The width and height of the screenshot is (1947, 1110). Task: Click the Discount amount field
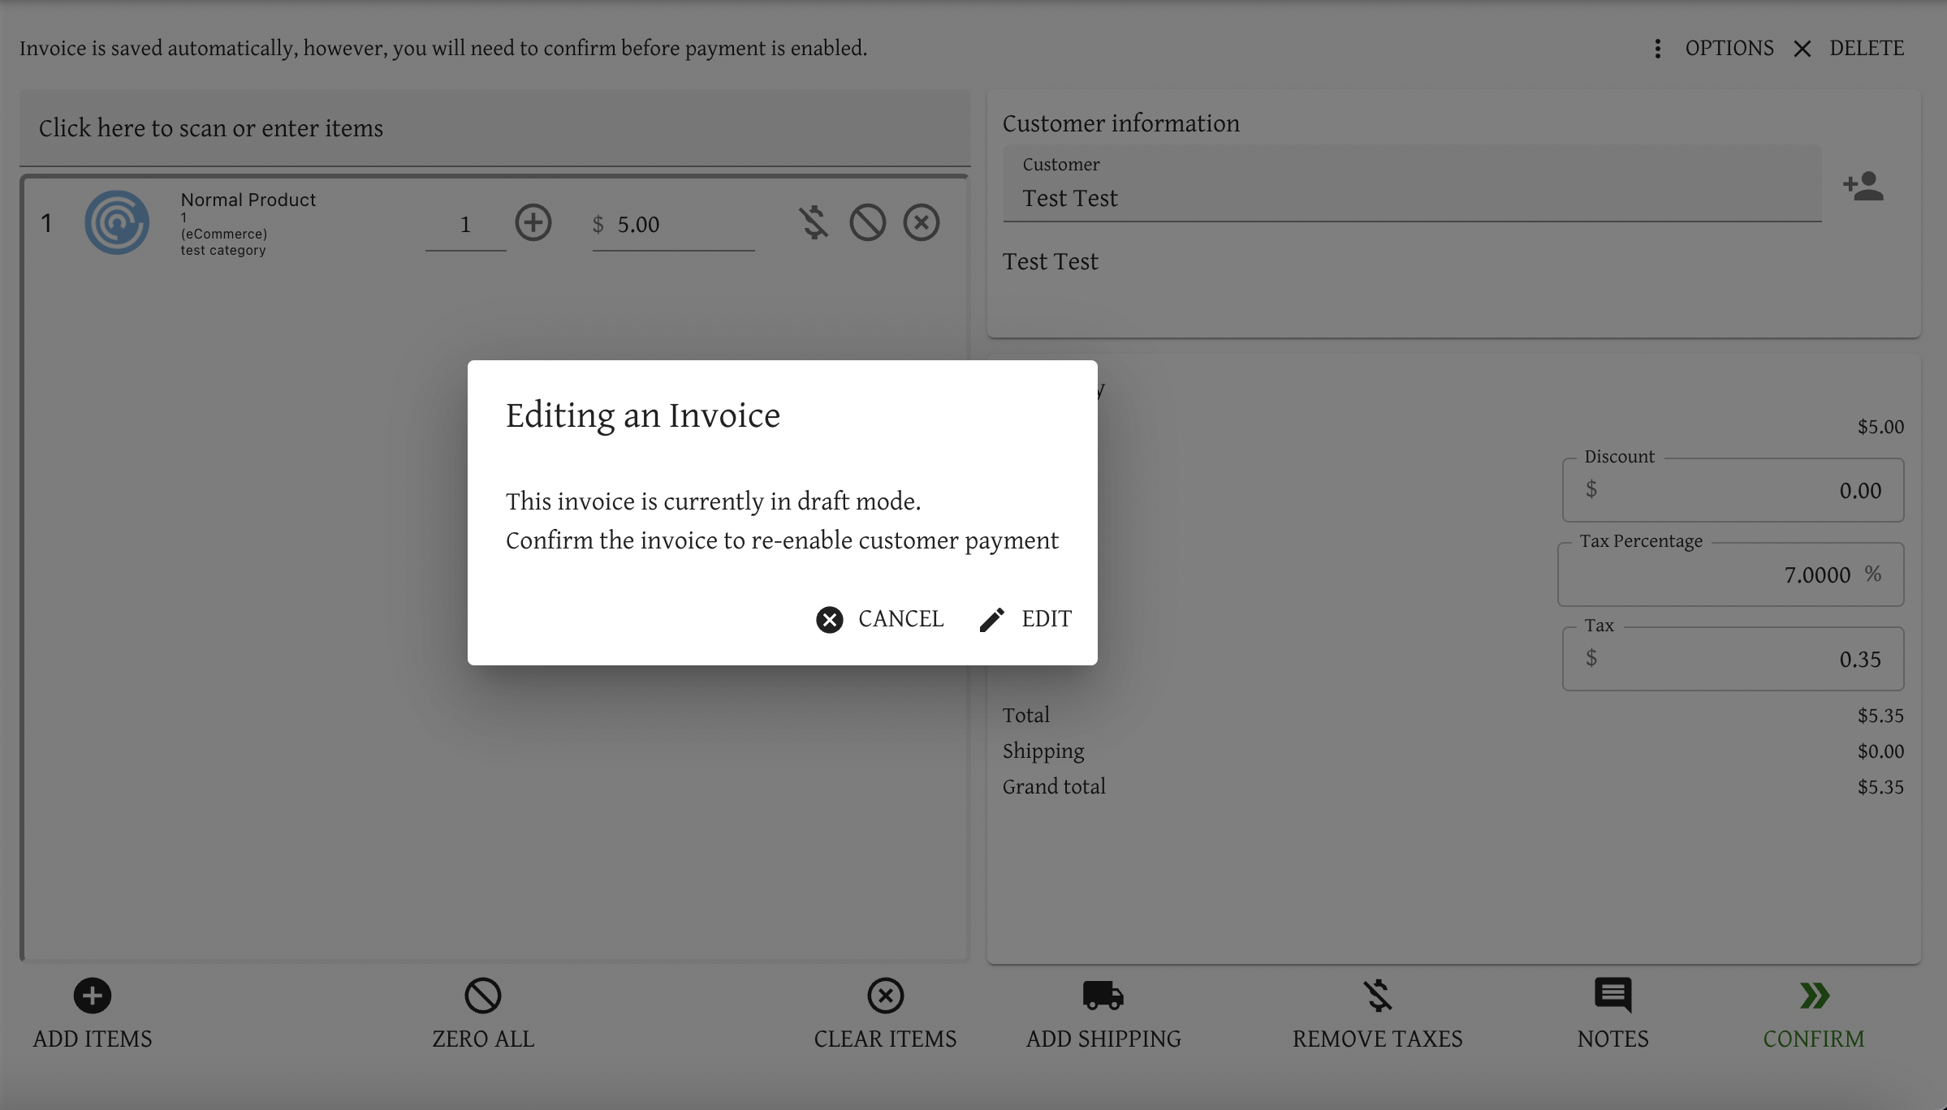(1733, 490)
